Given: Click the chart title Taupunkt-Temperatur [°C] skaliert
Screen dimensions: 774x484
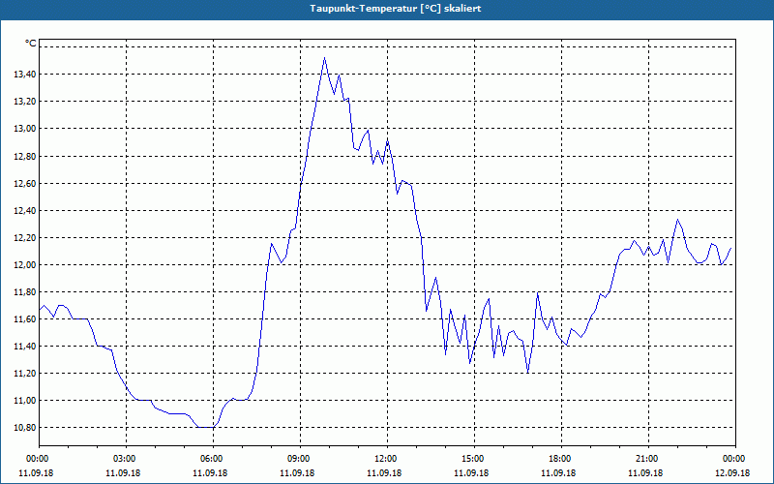Looking at the screenshot, I should click(396, 9).
